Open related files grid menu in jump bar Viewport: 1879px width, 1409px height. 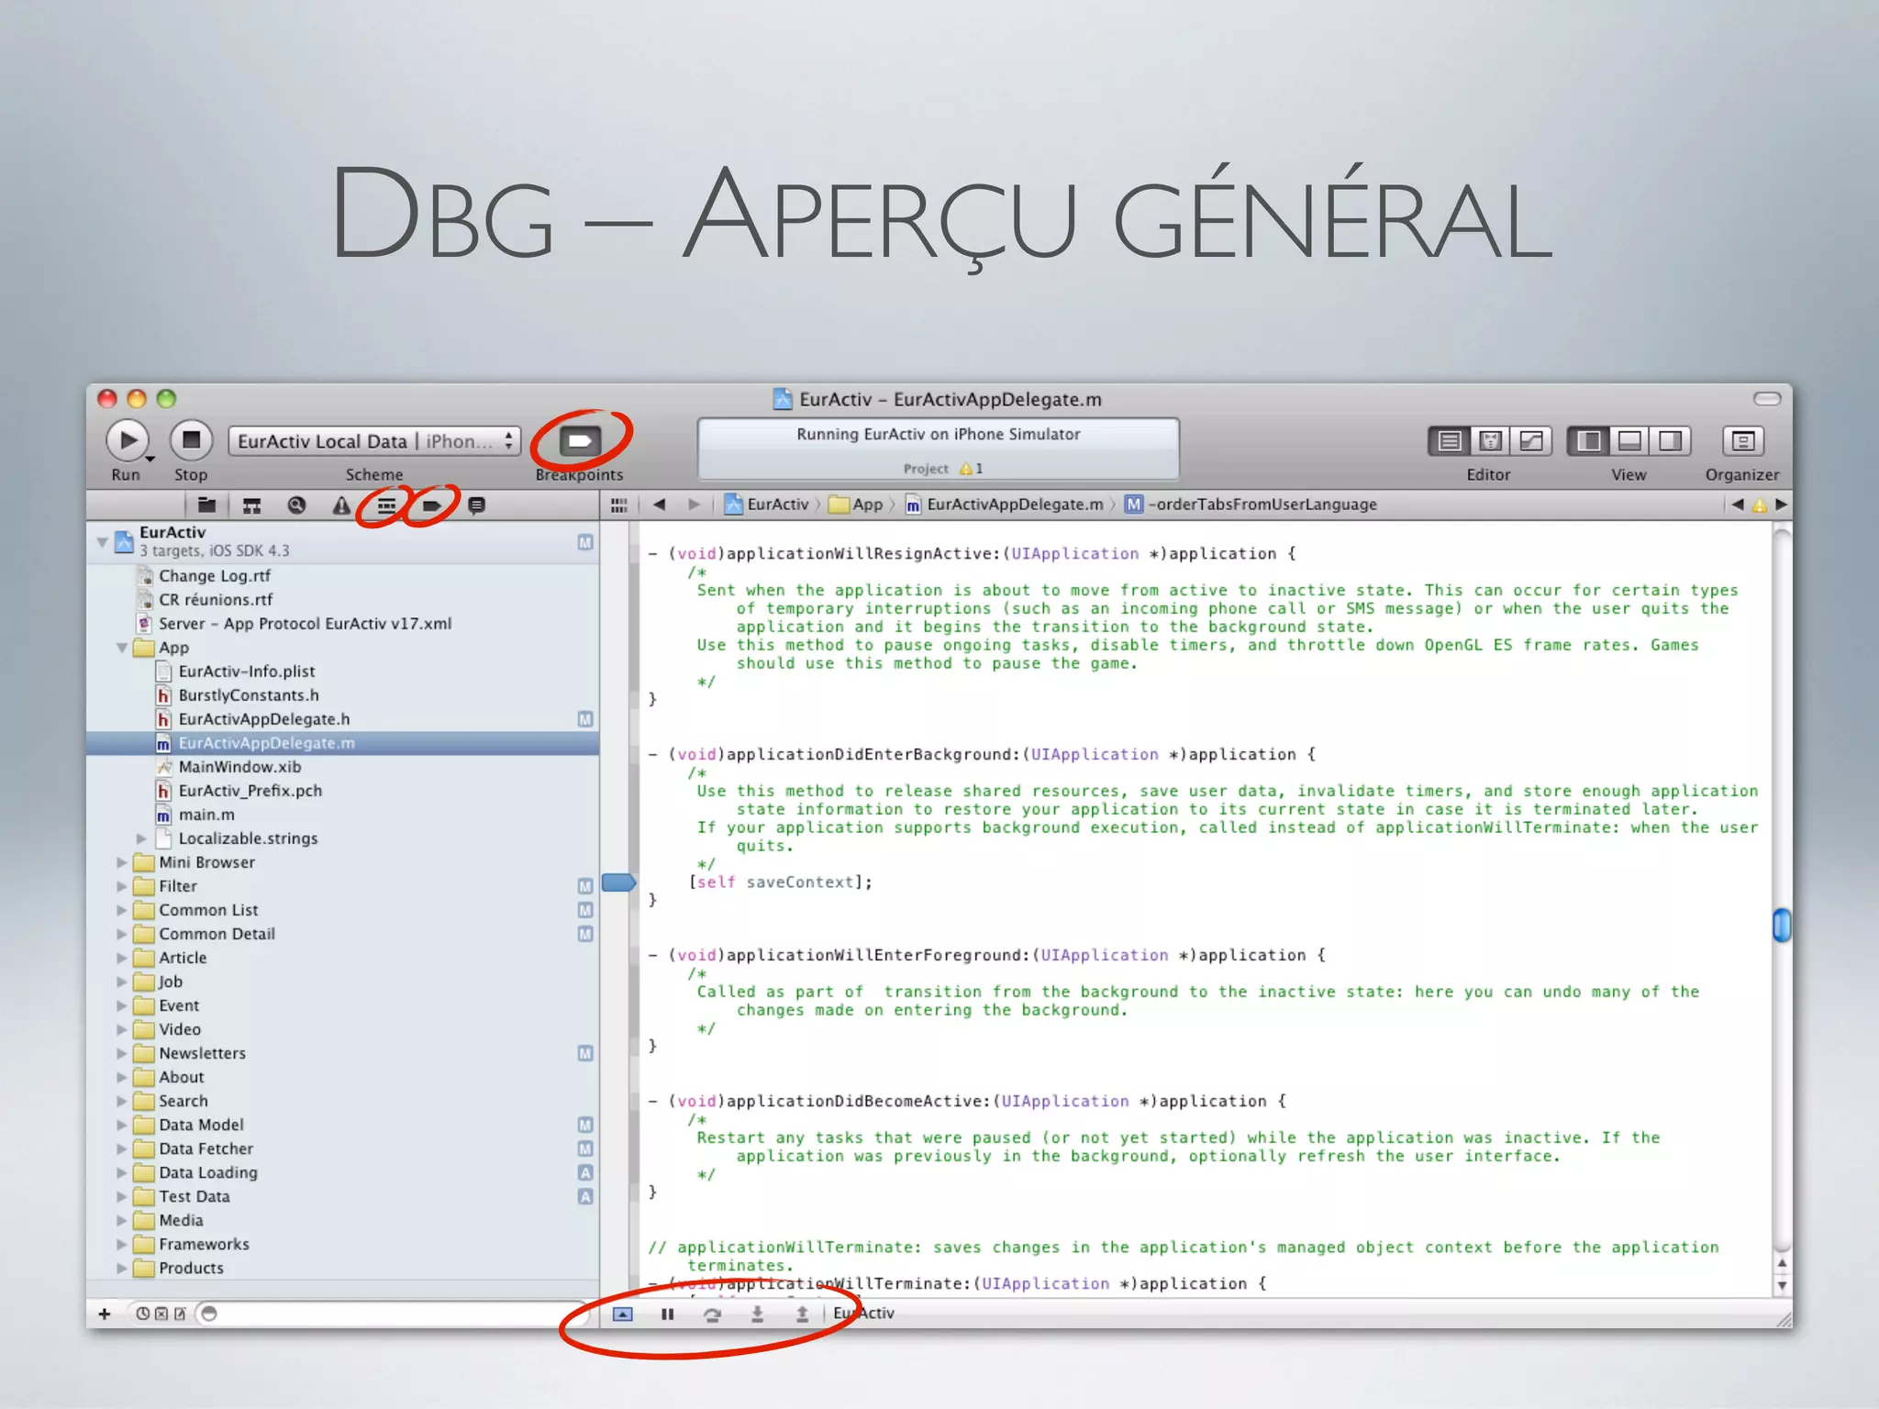point(618,505)
